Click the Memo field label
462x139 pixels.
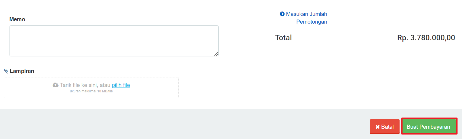pyautogui.click(x=17, y=19)
